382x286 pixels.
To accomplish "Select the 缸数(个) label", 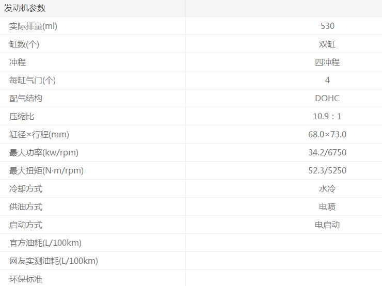I will coord(24,44).
